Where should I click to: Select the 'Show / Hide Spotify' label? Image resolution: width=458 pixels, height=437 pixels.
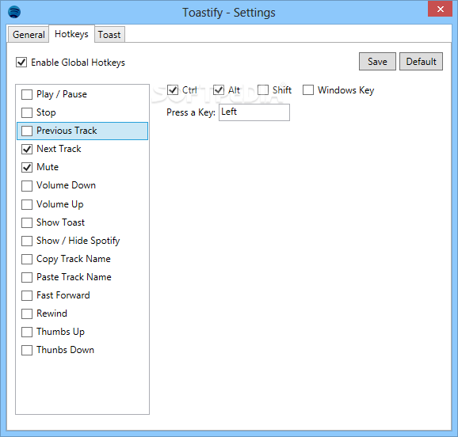coord(78,241)
